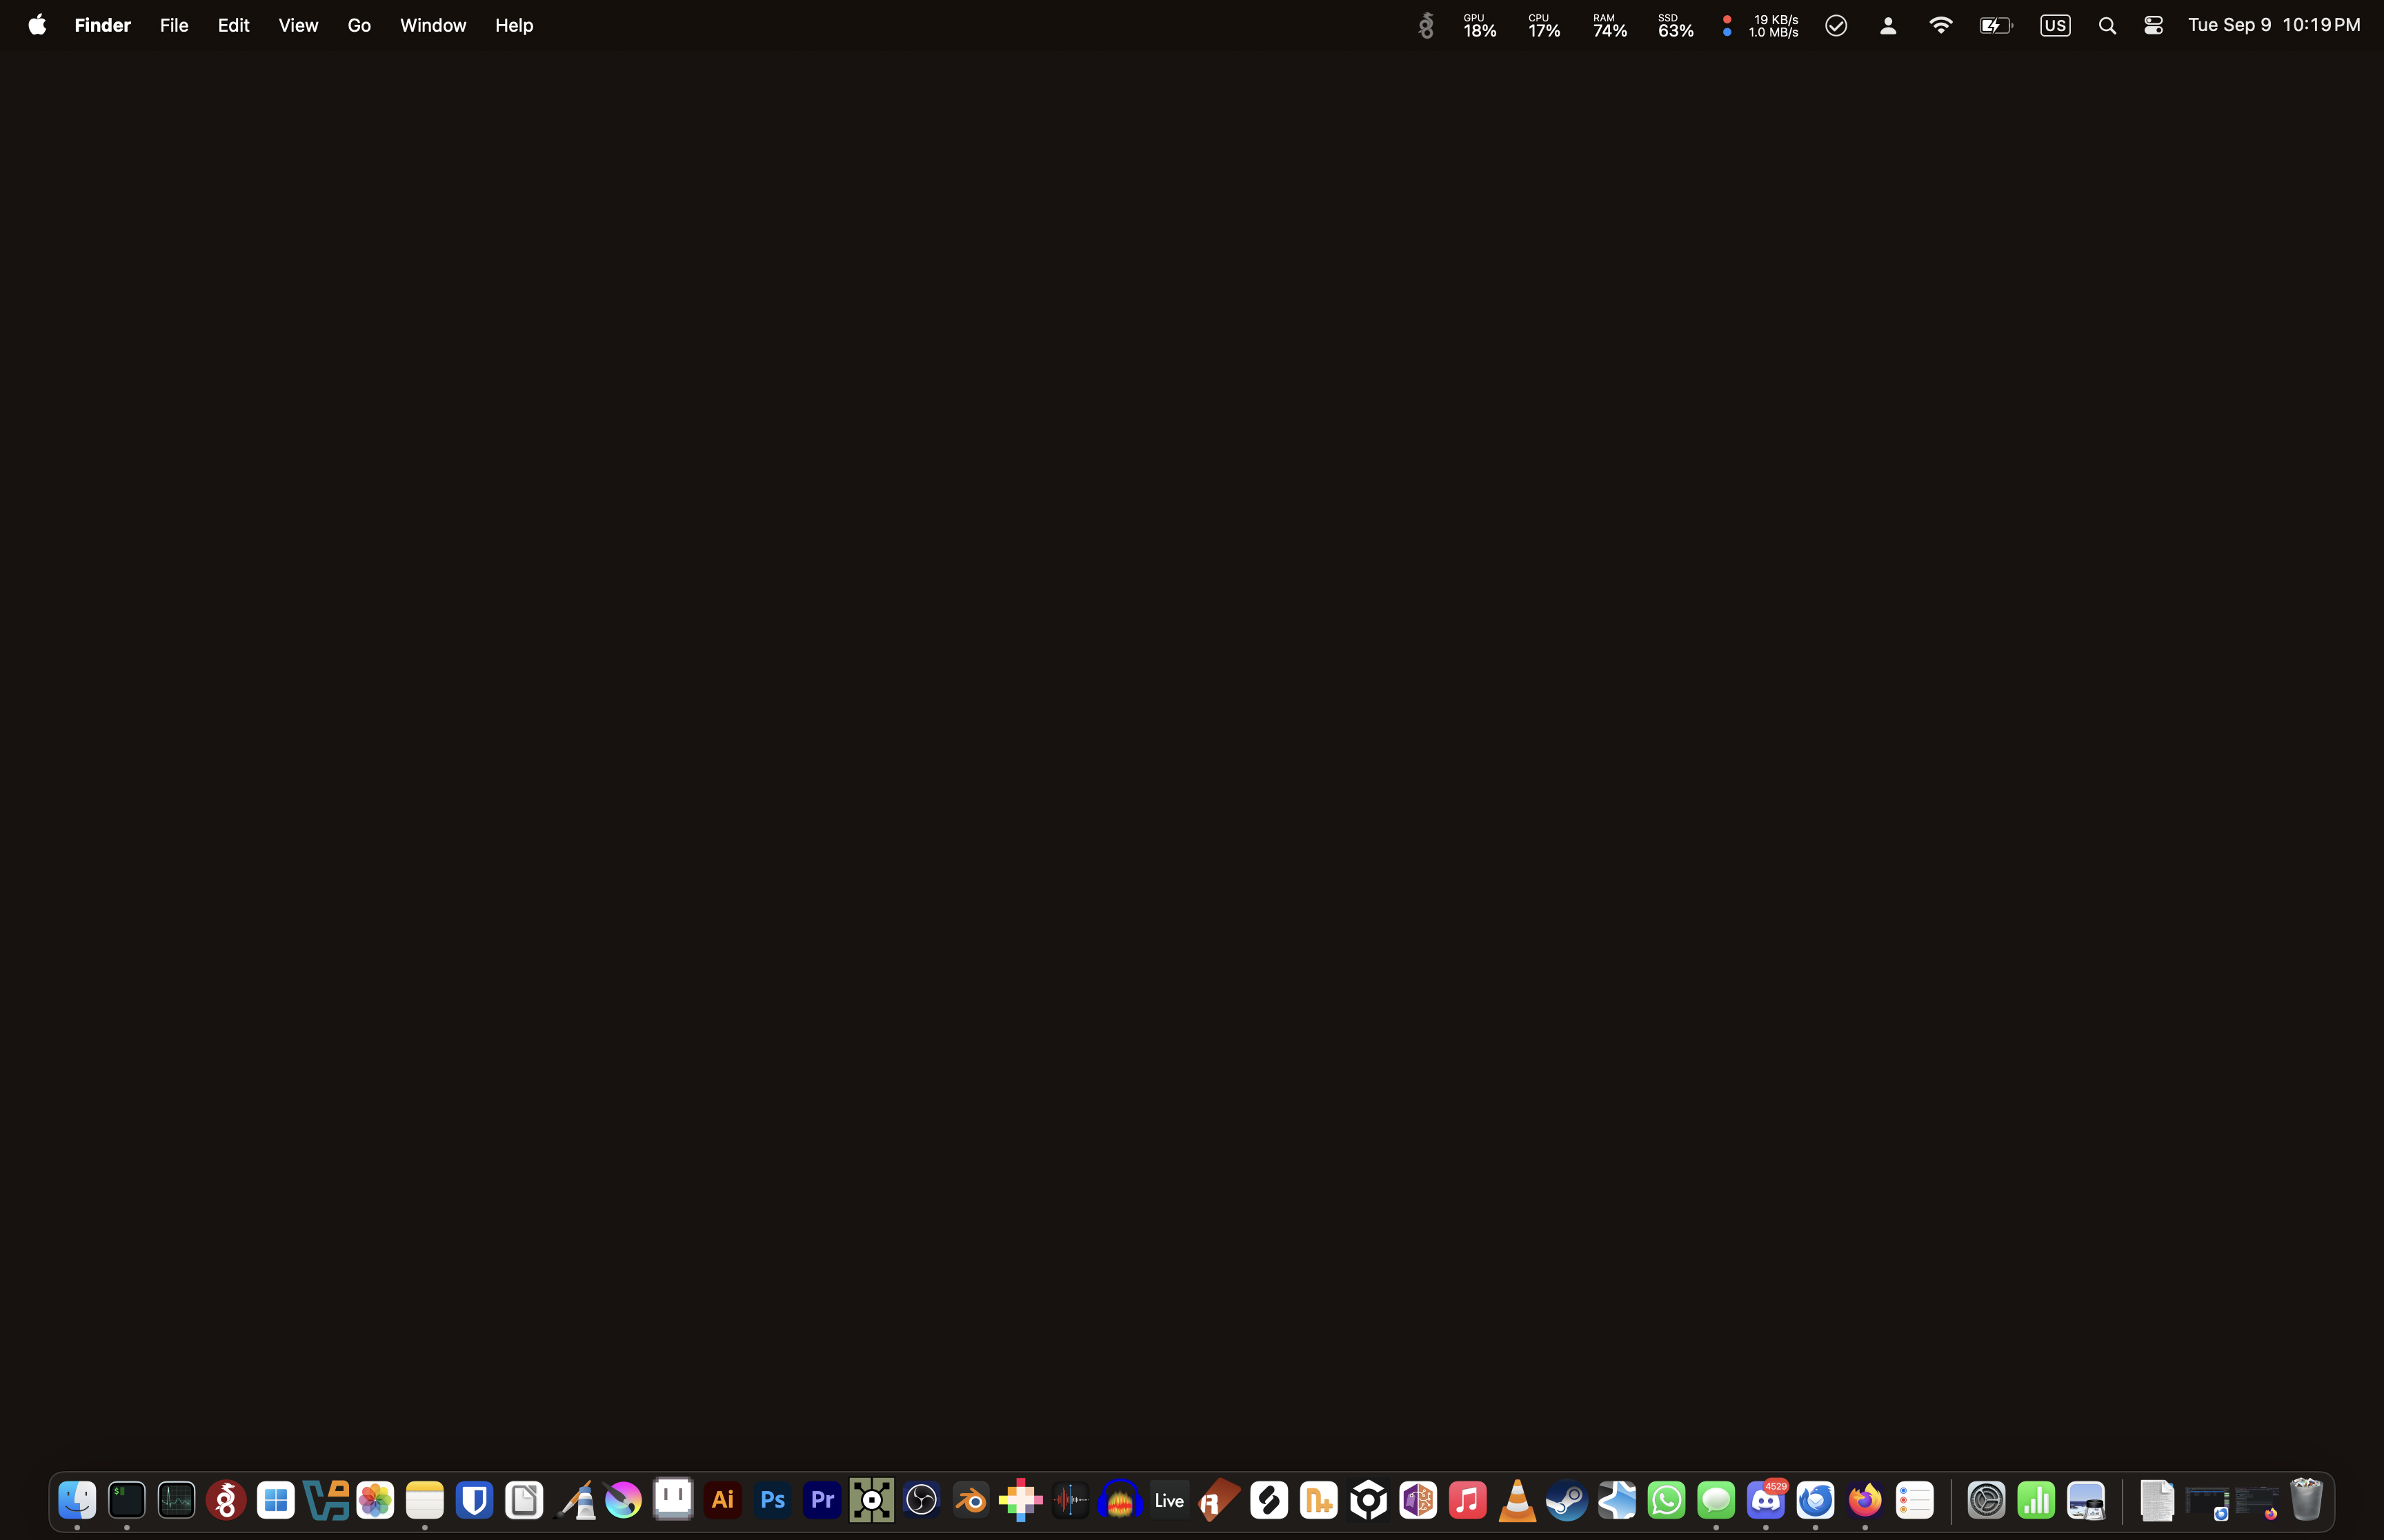This screenshot has width=2384, height=1540.
Task: Open Ableton Live dock icon
Action: [x=1169, y=1500]
